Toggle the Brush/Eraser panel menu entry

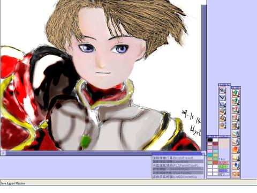pos(178,158)
